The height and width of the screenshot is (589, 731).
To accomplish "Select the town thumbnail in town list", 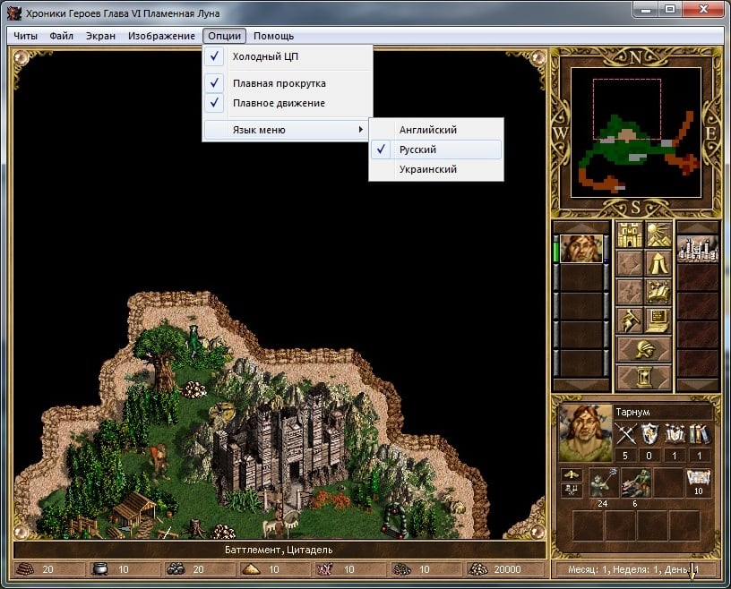I will [697, 250].
